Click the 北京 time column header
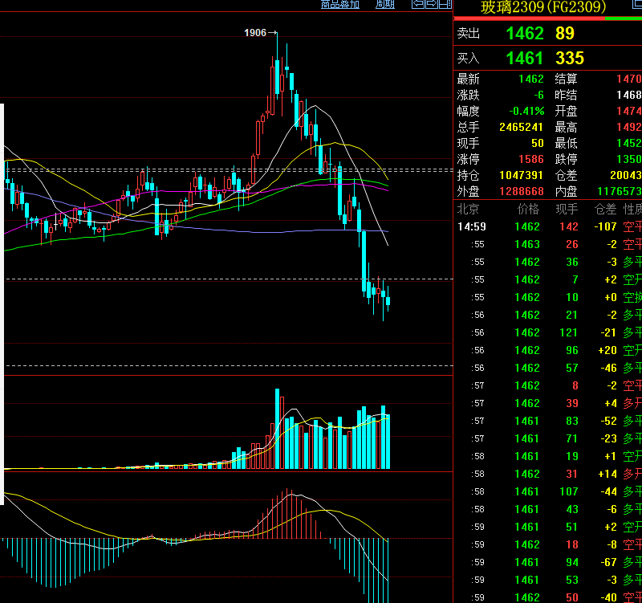The width and height of the screenshot is (642, 603). pos(468,210)
